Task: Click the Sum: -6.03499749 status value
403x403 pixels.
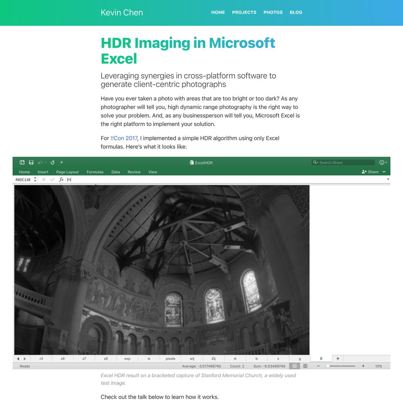Action: 269,366
